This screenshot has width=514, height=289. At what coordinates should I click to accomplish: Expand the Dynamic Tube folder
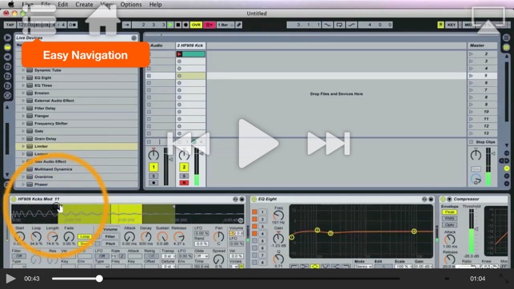tap(23, 70)
